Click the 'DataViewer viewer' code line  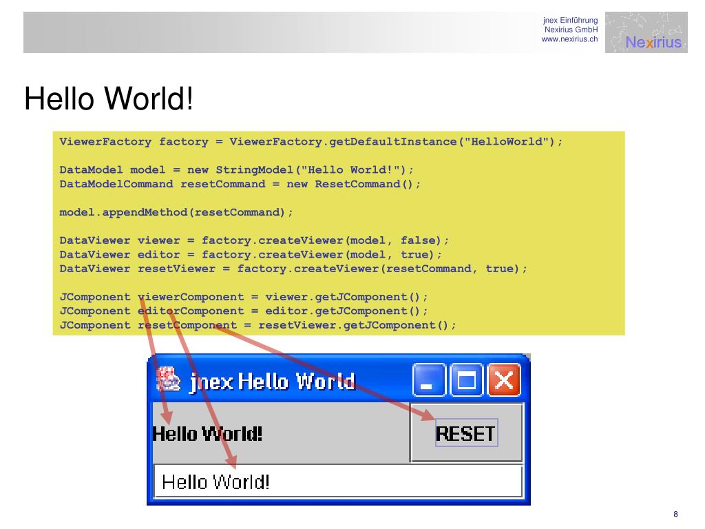254,240
